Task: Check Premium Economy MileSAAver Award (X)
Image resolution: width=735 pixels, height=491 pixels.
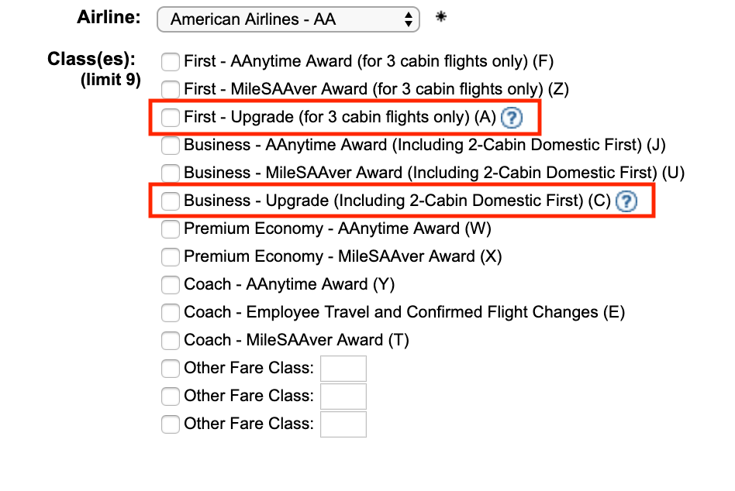Action: point(171,257)
